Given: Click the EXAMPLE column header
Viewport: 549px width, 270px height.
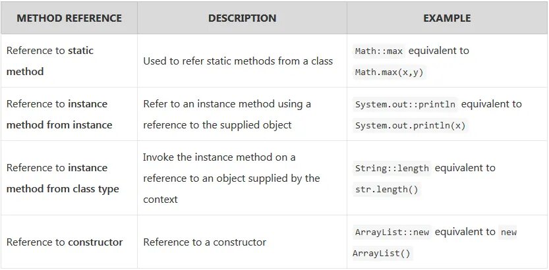Looking at the screenshot, I should (447, 18).
